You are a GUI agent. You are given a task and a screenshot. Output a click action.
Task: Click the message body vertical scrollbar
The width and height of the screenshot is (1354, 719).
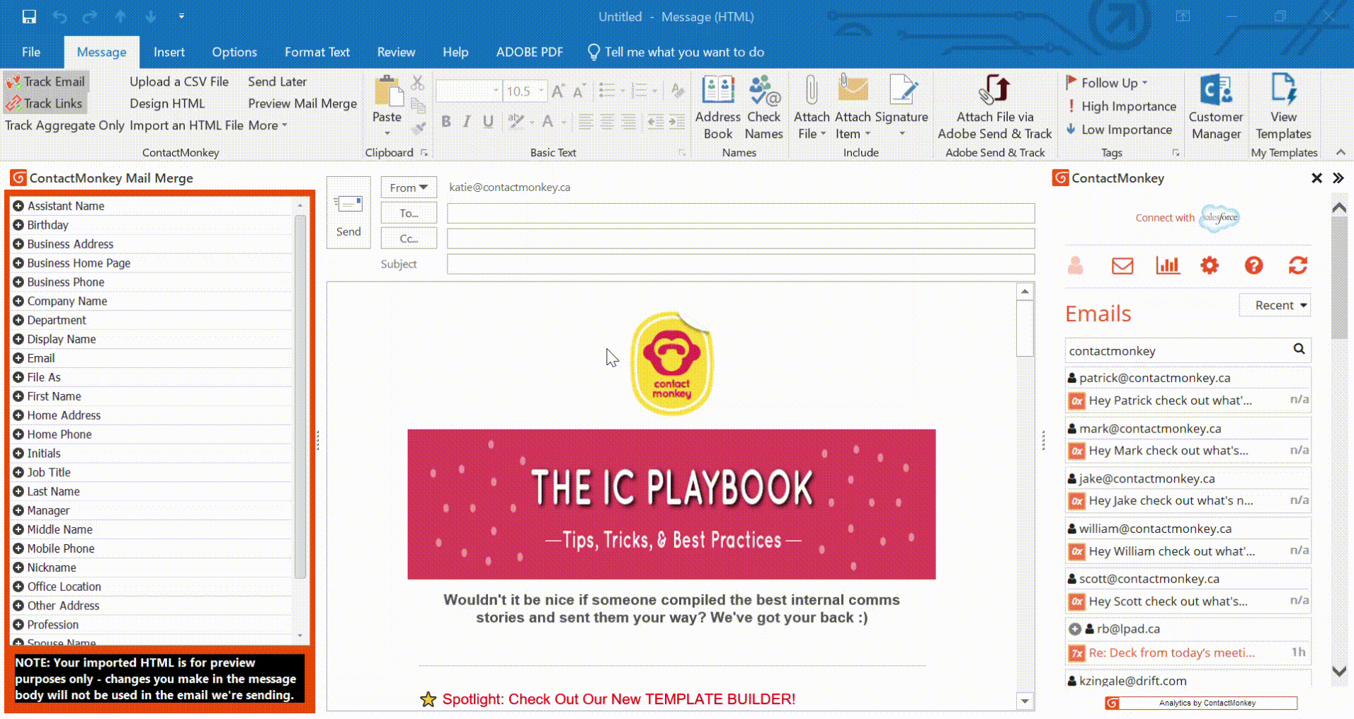point(1025,496)
